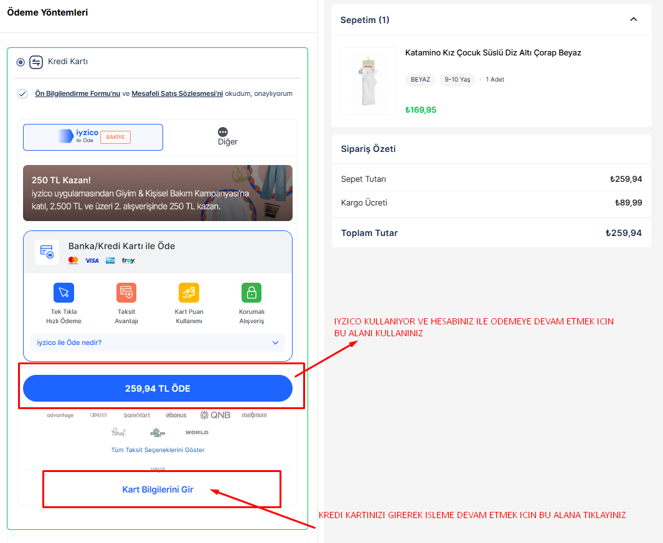The height and width of the screenshot is (543, 663).
Task: Click the Katamino sock product thumbnail
Action: pos(369,81)
